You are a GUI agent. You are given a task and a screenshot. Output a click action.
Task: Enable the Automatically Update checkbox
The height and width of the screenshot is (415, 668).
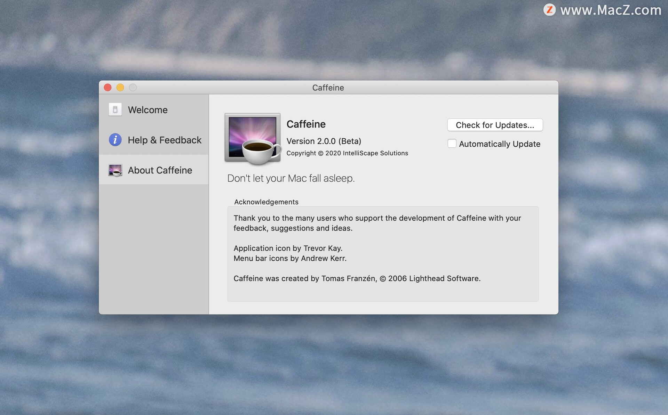(452, 144)
